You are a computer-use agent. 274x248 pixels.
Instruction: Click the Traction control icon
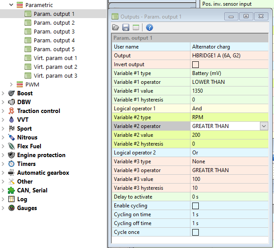coord(11,111)
